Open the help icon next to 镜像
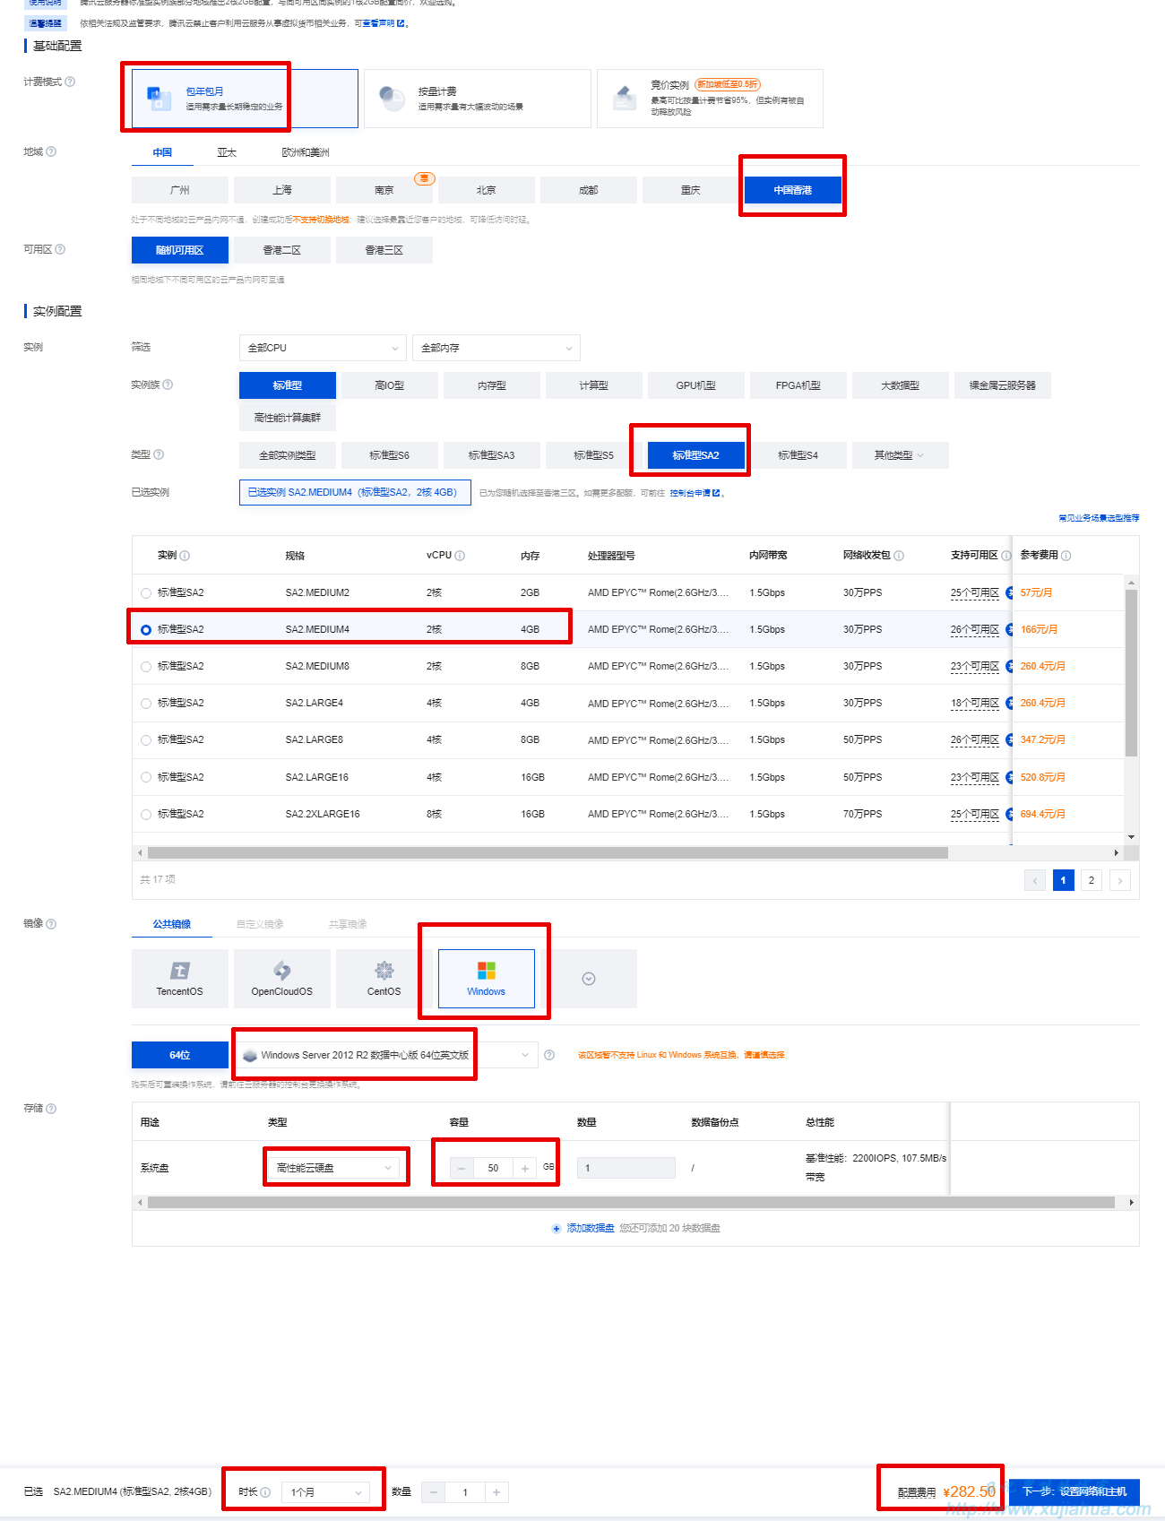Screen dimensions: 1165x1521 pos(51,924)
